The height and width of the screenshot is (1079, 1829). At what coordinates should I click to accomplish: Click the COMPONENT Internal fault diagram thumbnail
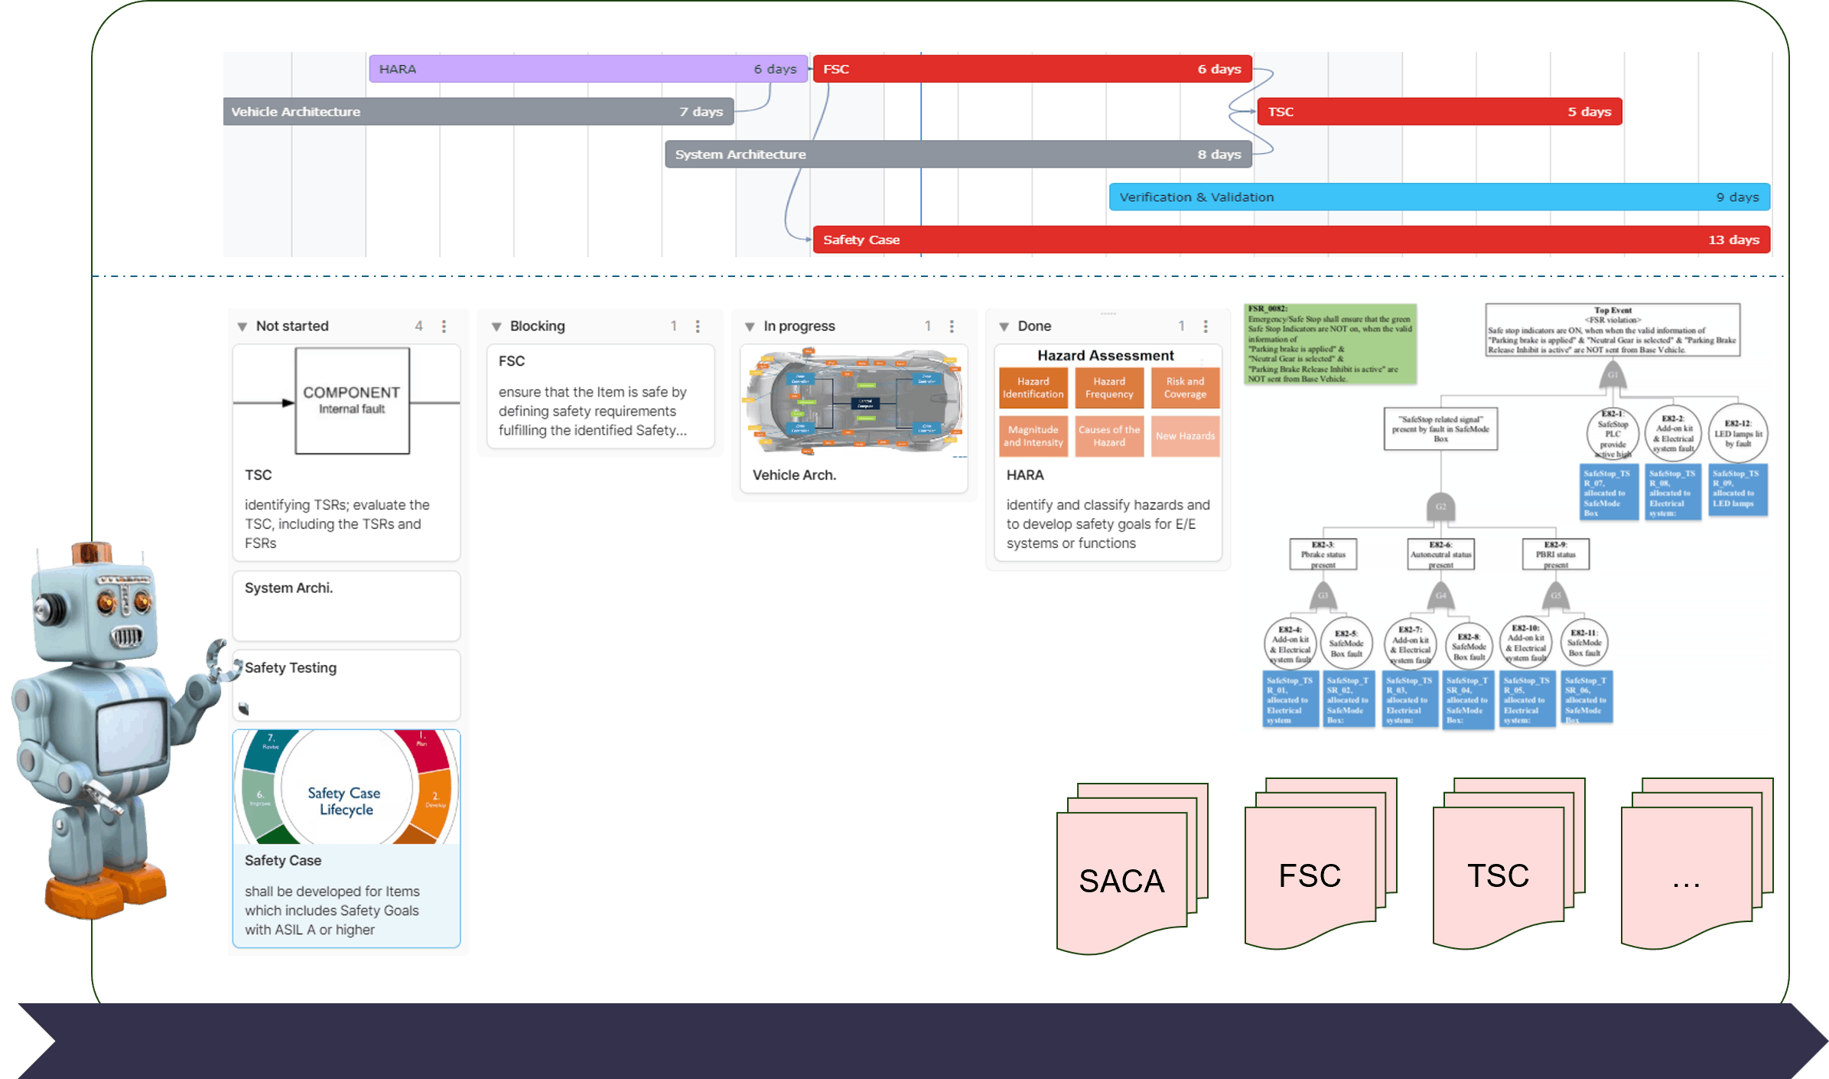(347, 402)
